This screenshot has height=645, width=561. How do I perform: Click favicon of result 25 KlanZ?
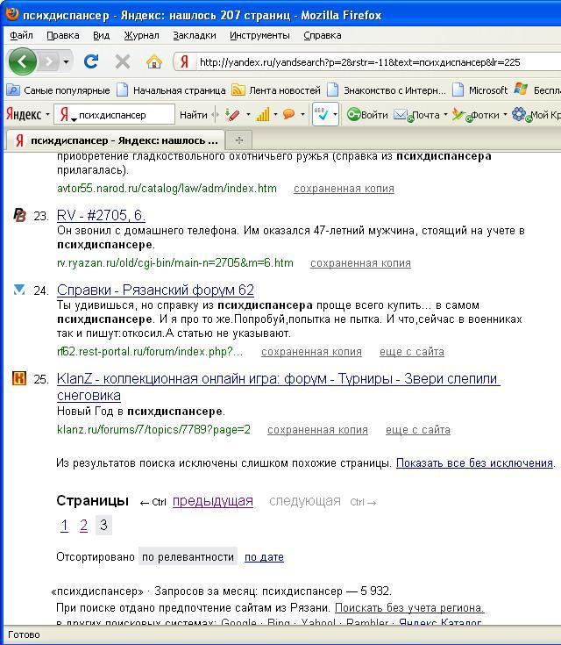click(x=19, y=378)
